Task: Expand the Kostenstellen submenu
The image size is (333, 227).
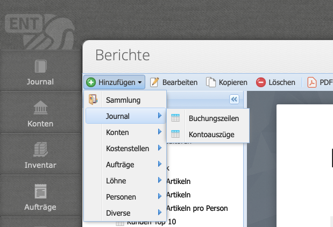Action: pos(125,148)
